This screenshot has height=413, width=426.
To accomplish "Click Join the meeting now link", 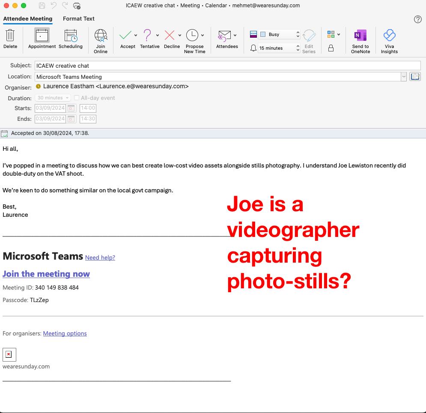I will coord(46,274).
